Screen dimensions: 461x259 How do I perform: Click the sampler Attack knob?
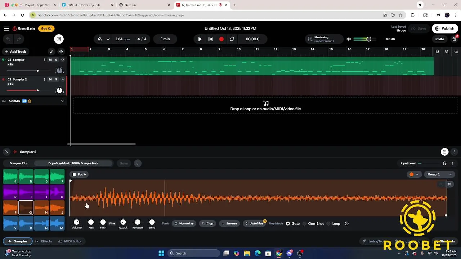coord(123,222)
